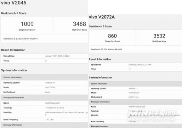
Task: Click Base Frequency label in V2045 table
Action: (11, 120)
